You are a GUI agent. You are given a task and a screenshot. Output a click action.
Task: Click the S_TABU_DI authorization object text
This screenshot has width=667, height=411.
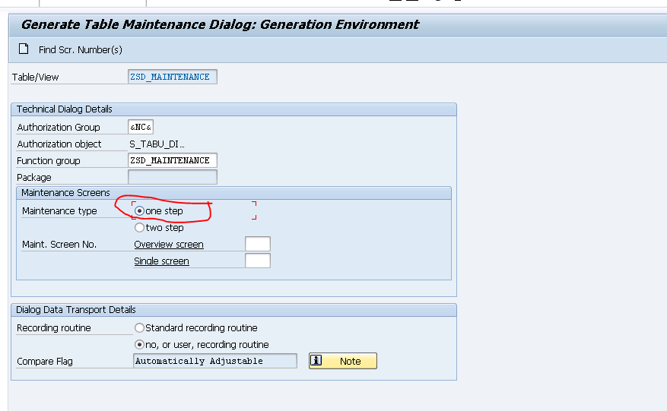pos(157,144)
